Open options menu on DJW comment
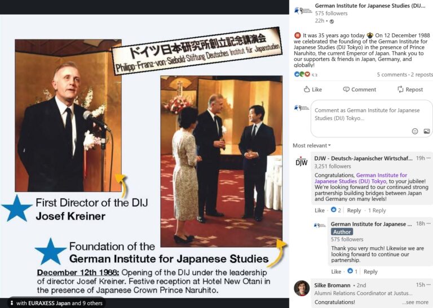Image resolution: width=433 pixels, height=308 pixels. point(428,158)
